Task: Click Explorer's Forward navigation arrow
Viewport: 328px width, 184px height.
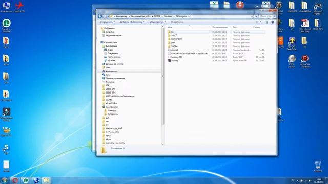Action: [x=105, y=16]
